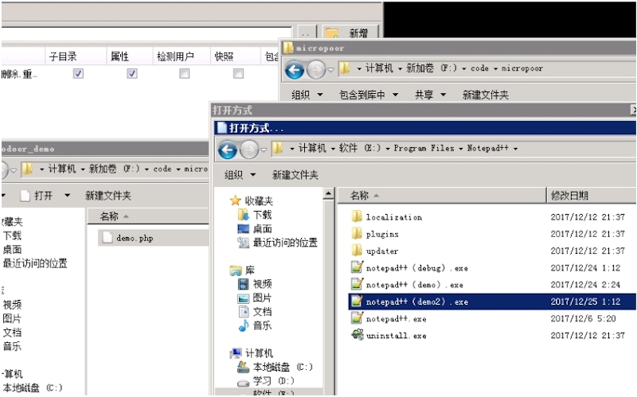Screen dimensions: 637x397
Task: Select the notepad++.exe file icon
Action: tap(357, 318)
